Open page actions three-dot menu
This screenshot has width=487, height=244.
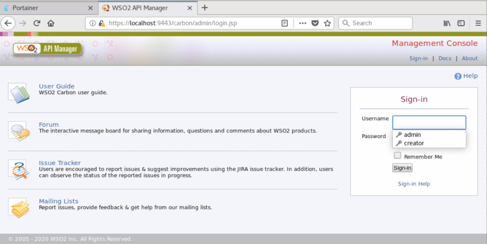302,23
